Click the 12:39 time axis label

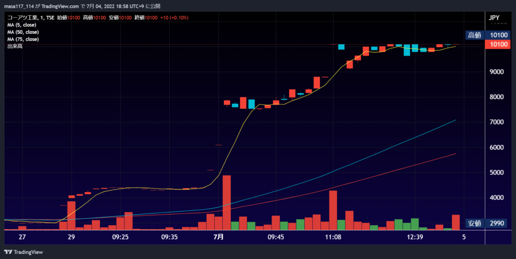[415, 237]
